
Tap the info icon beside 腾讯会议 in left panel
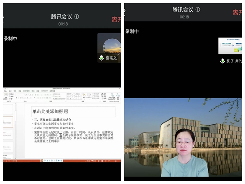(x=77, y=16)
